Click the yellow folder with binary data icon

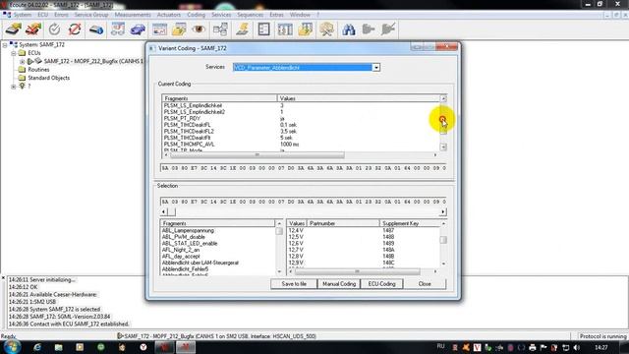(306, 29)
